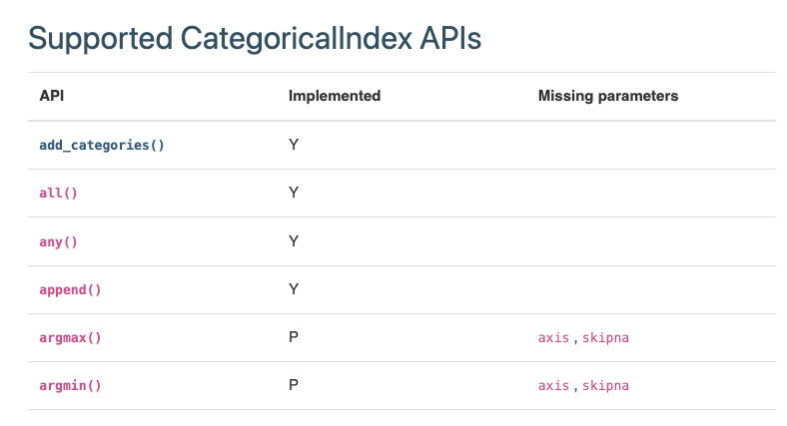Select axis parameter in argmin() row
The image size is (787, 426).
(553, 385)
